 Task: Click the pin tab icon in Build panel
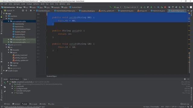pyautogui.click(x=5, y=91)
